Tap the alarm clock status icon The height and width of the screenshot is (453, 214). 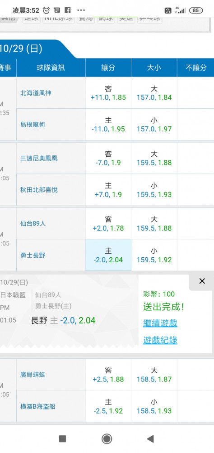click(46, 10)
